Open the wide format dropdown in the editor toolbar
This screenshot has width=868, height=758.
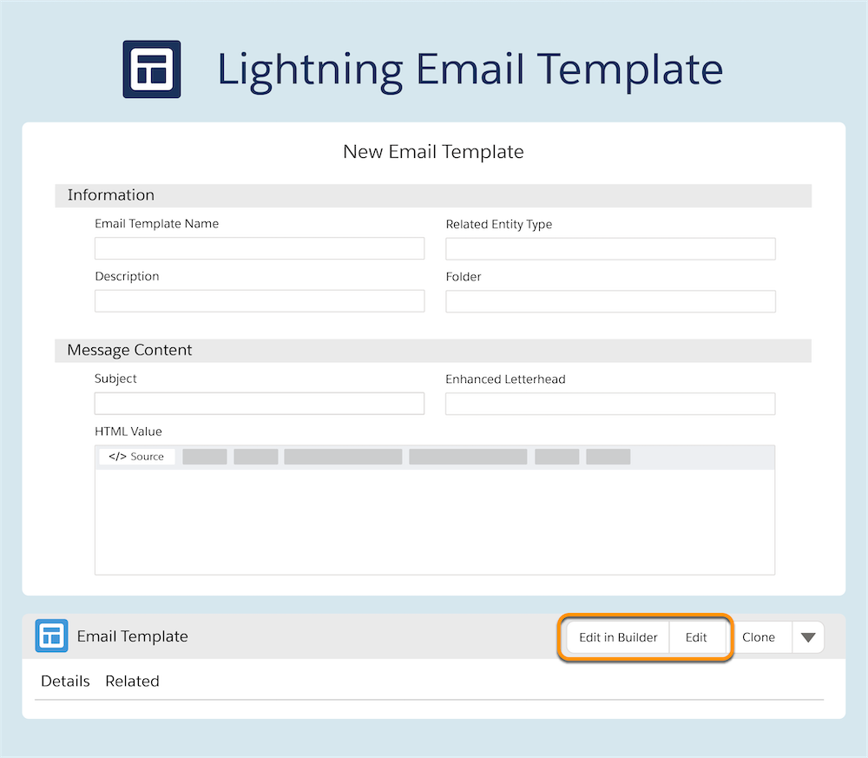(x=343, y=456)
